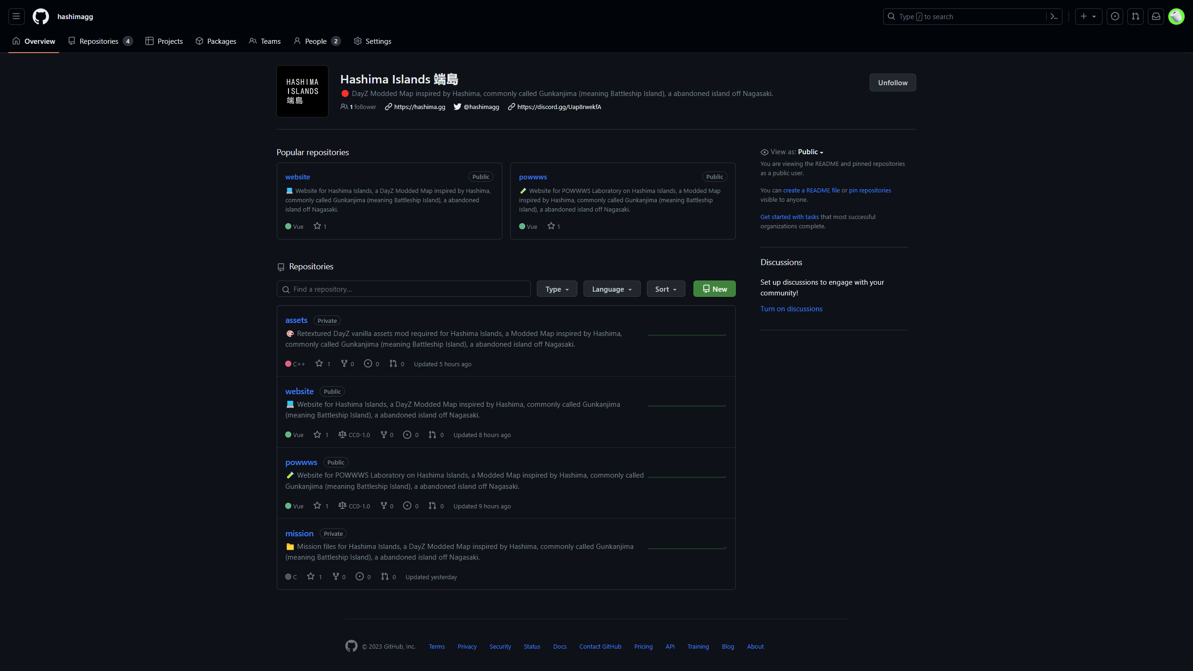The height and width of the screenshot is (671, 1193).
Task: Click the user profile avatar icon
Action: (x=1178, y=16)
